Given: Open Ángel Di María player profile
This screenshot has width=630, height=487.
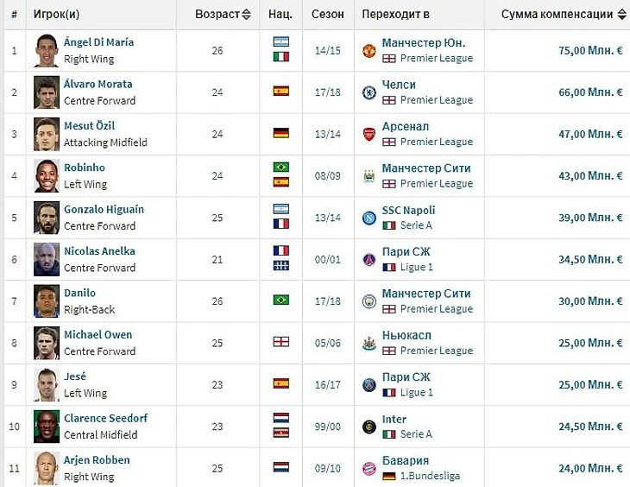Looking at the screenshot, I should (99, 42).
